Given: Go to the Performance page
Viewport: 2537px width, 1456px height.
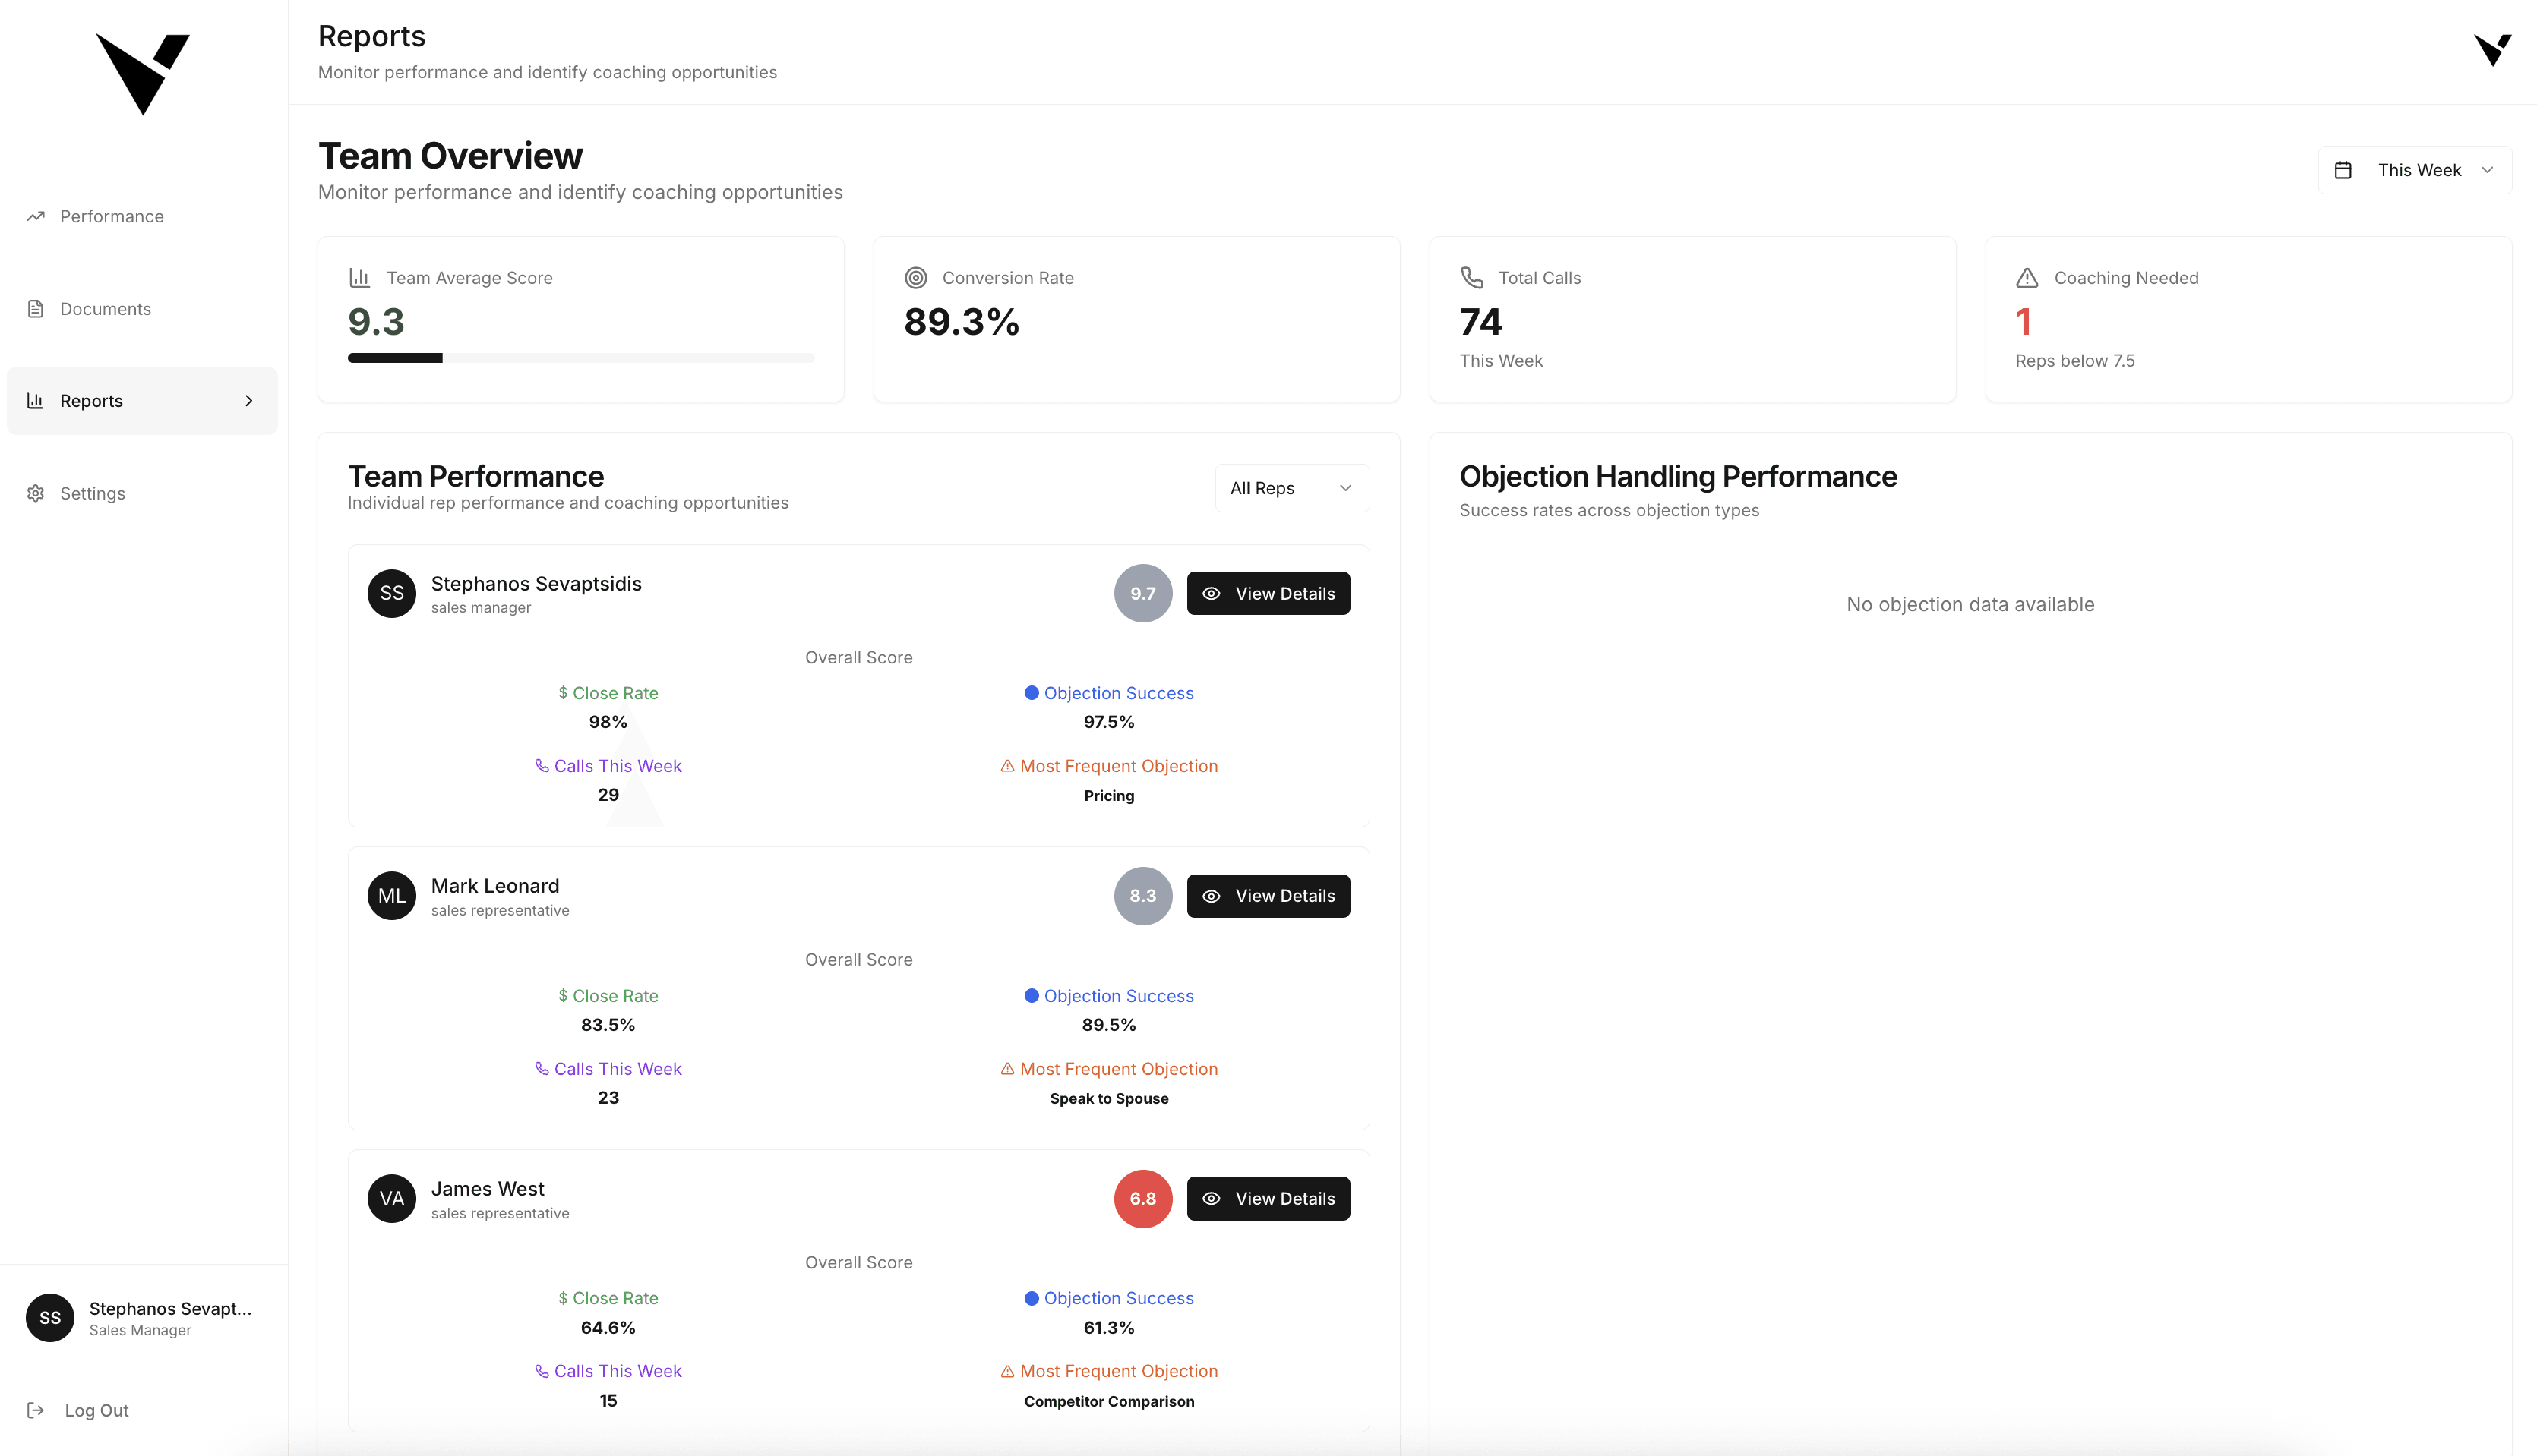Looking at the screenshot, I should point(111,216).
